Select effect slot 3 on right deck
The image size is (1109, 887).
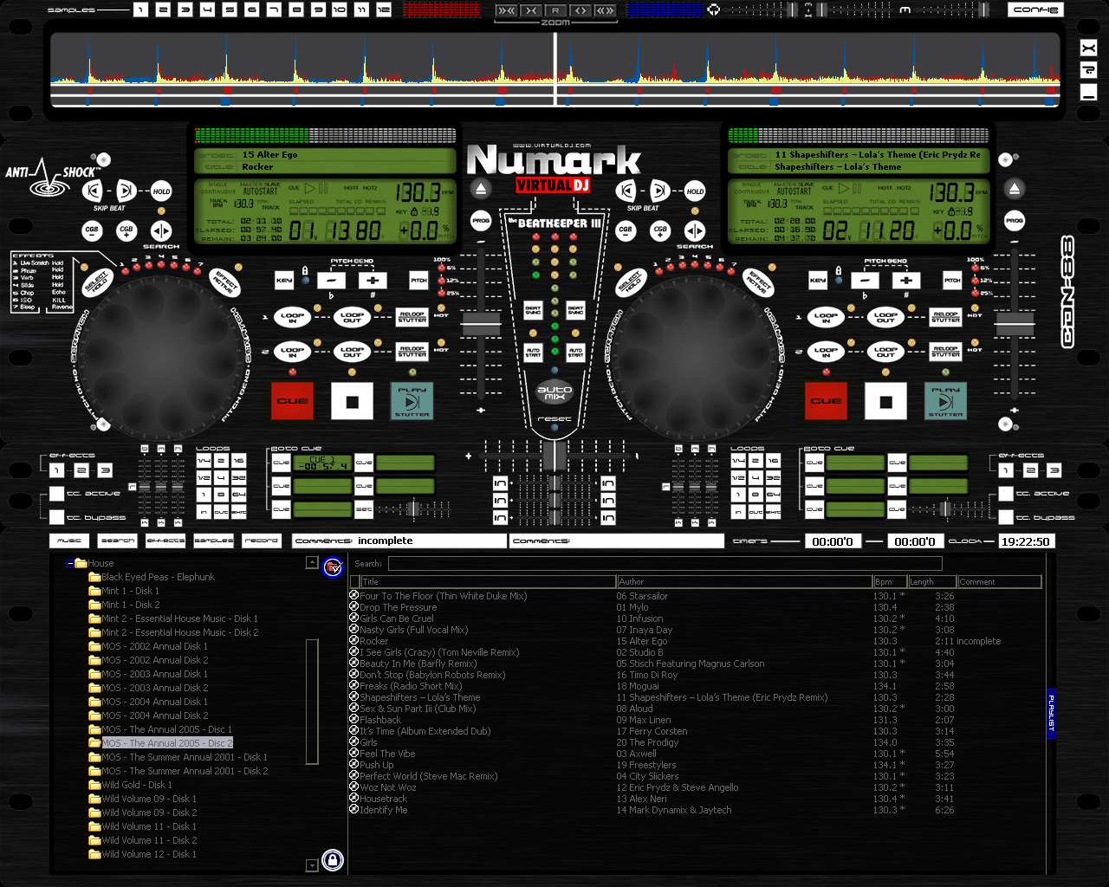pyautogui.click(x=1054, y=470)
